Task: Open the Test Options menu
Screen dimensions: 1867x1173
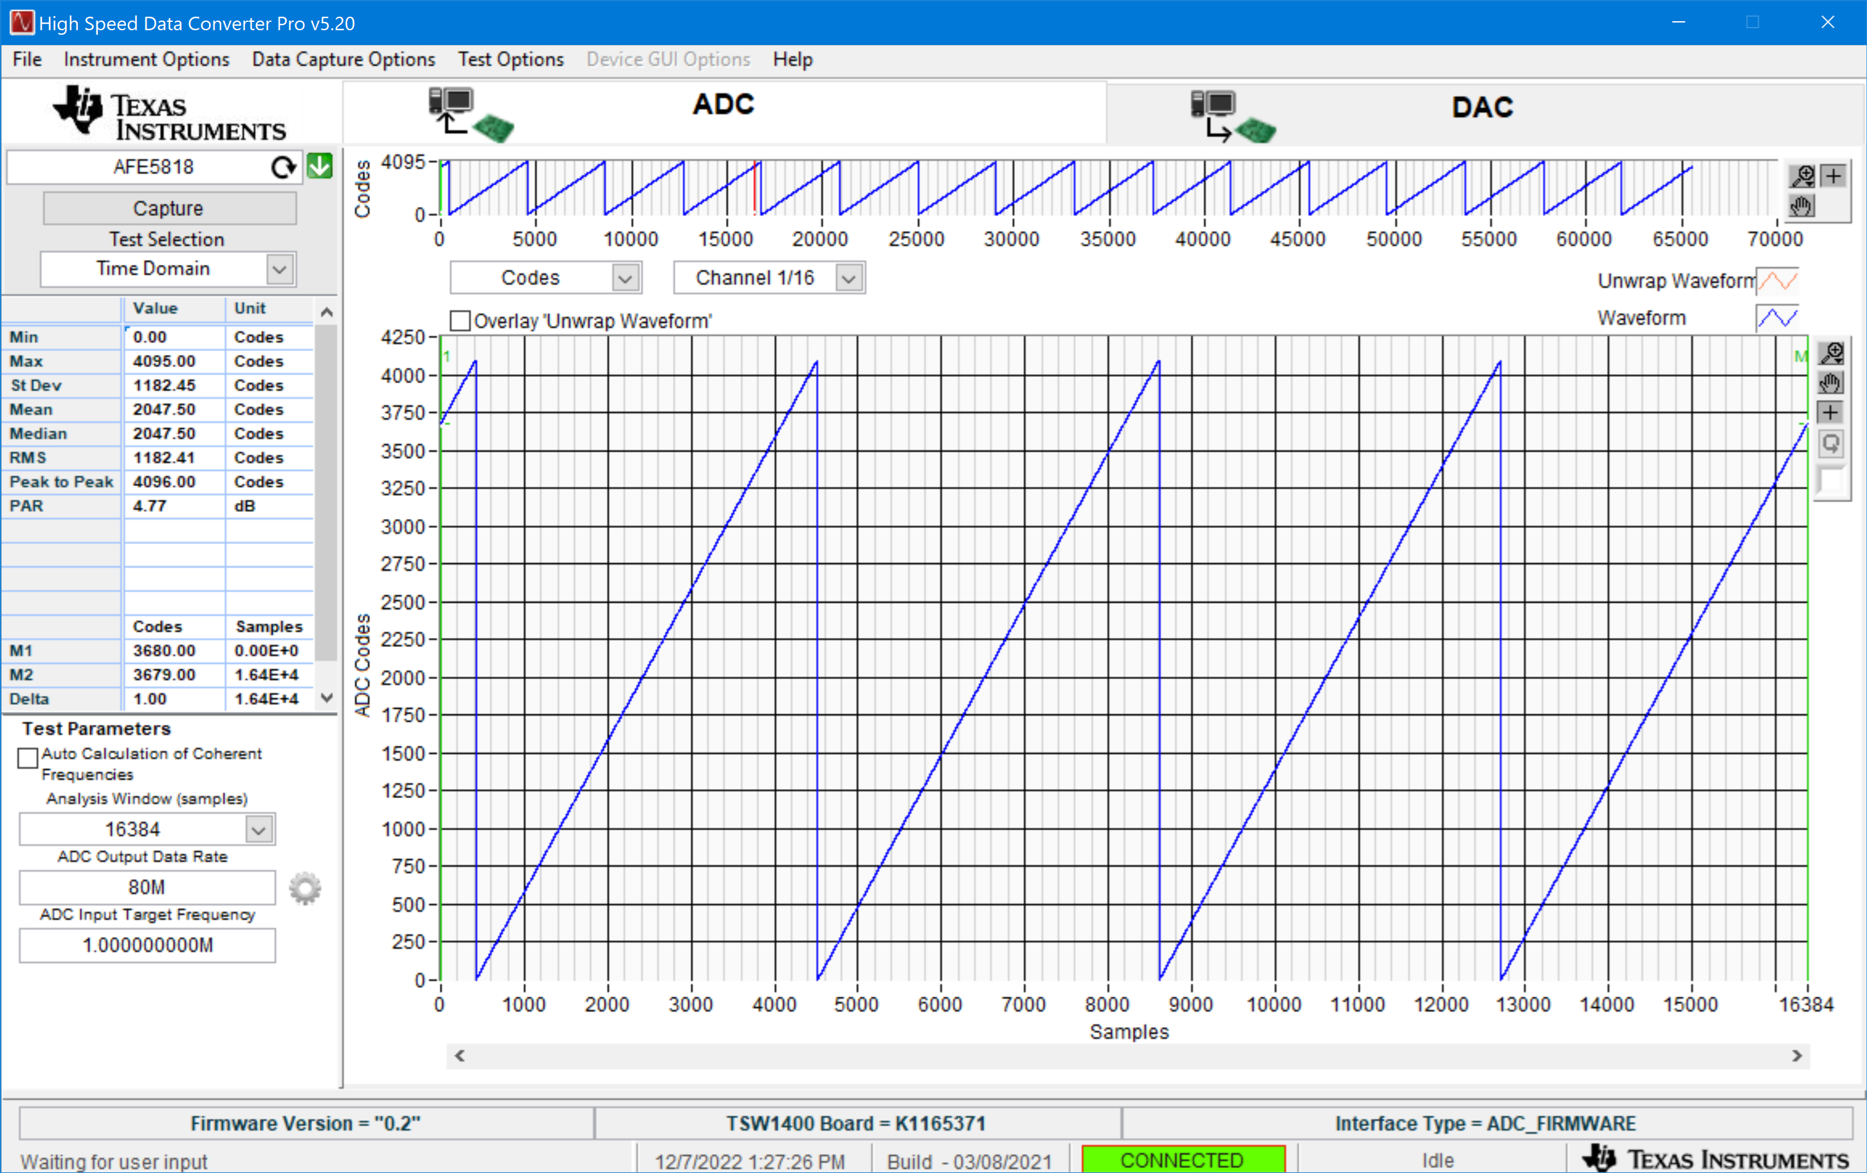Action: click(x=511, y=60)
